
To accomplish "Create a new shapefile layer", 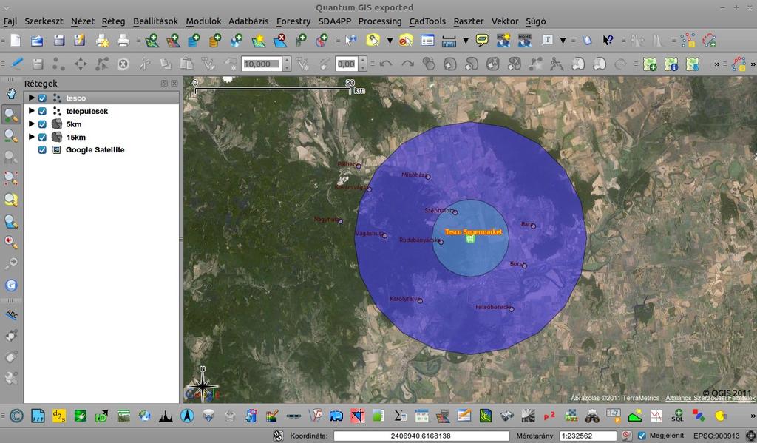I will point(258,41).
